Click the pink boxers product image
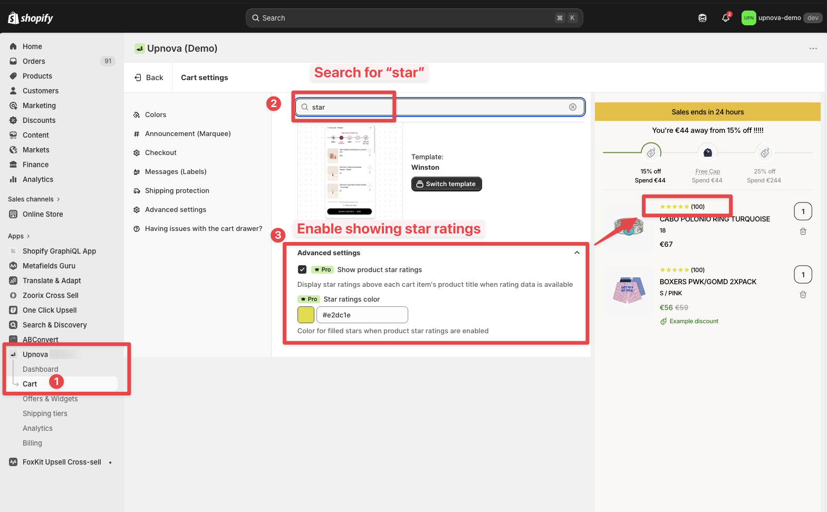 [x=628, y=290]
